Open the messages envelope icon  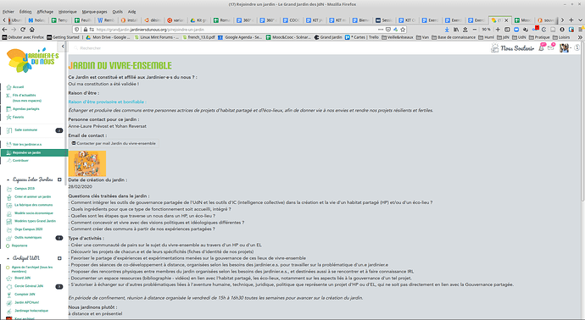(x=551, y=47)
